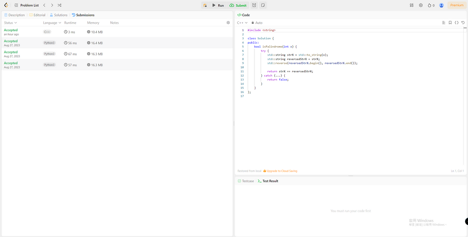Select the Code panel tab
The width and height of the screenshot is (468, 237).
[x=244, y=15]
